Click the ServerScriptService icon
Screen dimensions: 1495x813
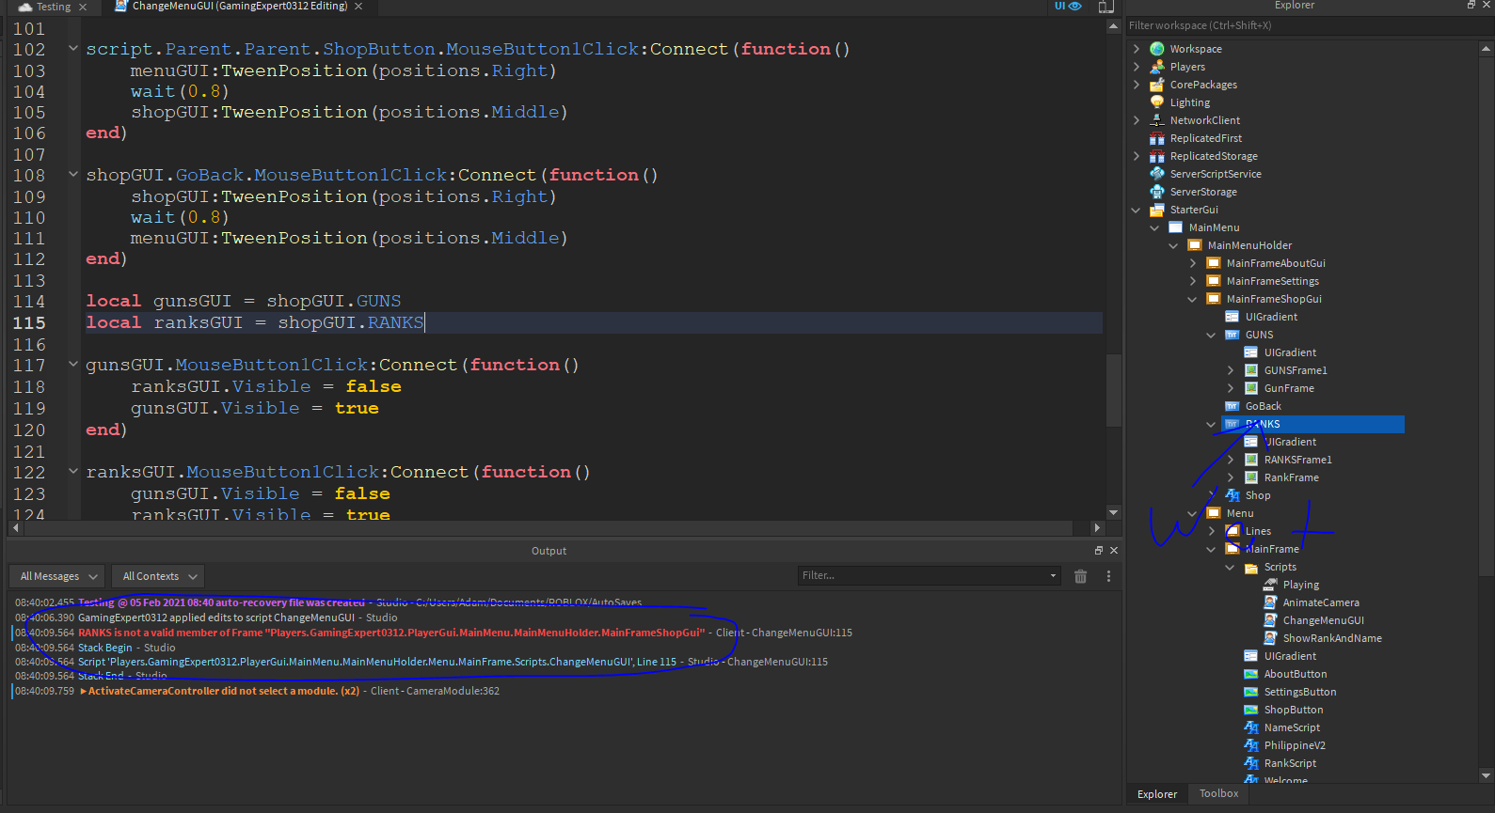coord(1157,174)
